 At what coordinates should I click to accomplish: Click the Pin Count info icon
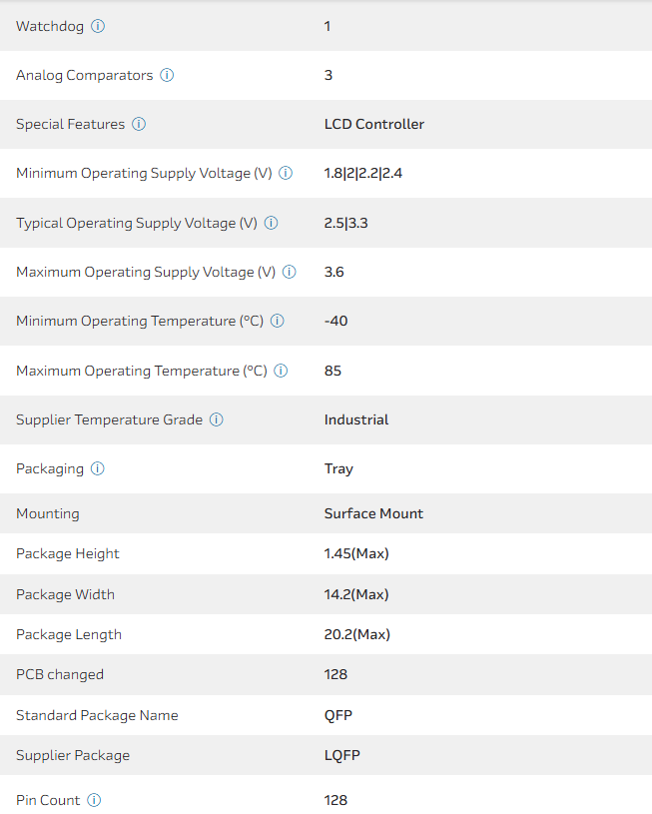click(x=94, y=800)
